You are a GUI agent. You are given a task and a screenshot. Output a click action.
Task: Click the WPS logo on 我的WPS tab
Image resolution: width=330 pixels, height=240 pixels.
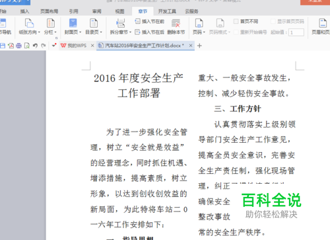(x=63, y=46)
